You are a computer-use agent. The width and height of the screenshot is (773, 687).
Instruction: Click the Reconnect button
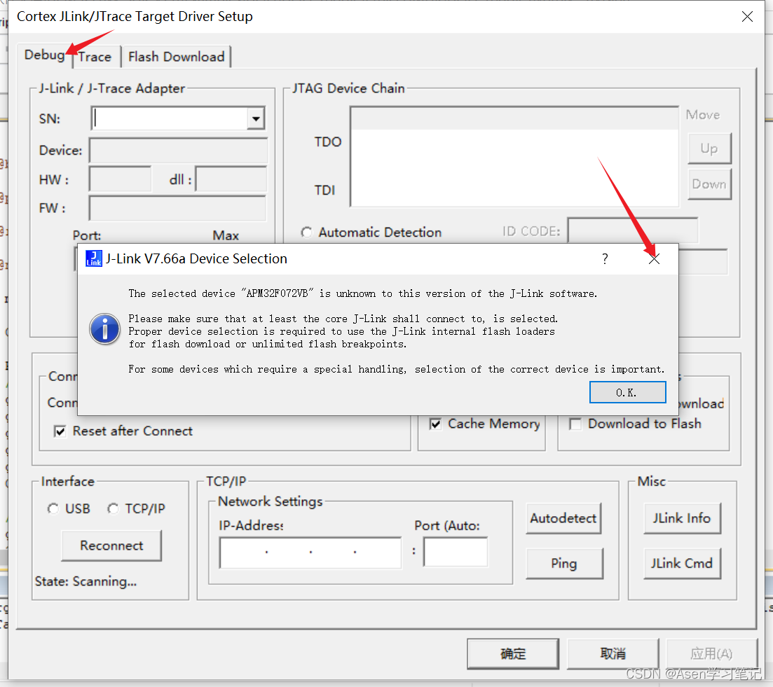point(111,546)
